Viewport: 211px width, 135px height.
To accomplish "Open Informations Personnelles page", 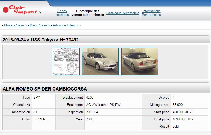I will tap(151, 13).
